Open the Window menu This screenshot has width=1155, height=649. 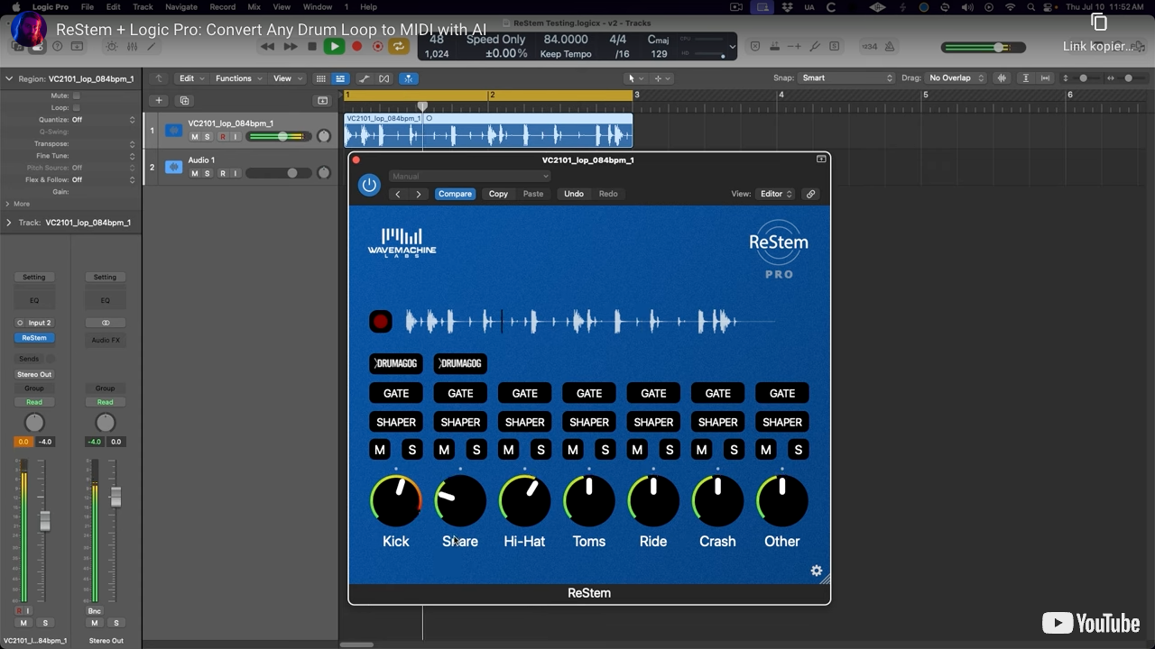click(318, 7)
